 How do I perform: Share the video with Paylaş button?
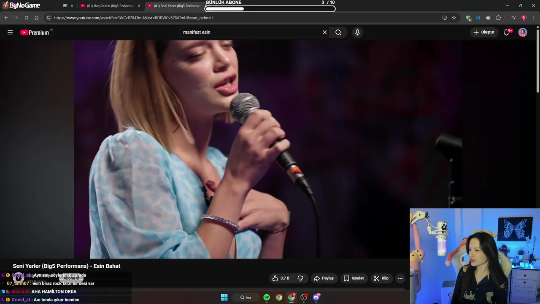(324, 278)
